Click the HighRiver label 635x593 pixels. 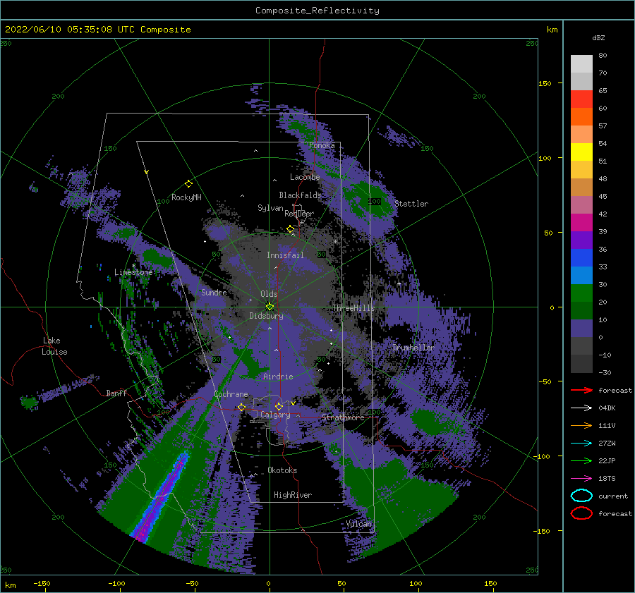(x=293, y=495)
